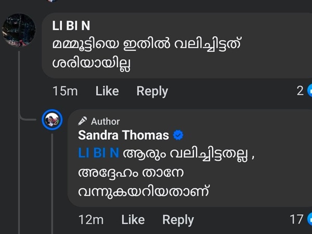Open Sandra Thomas's ringed profile avatar
The width and height of the screenshot is (312, 234).
(x=52, y=121)
